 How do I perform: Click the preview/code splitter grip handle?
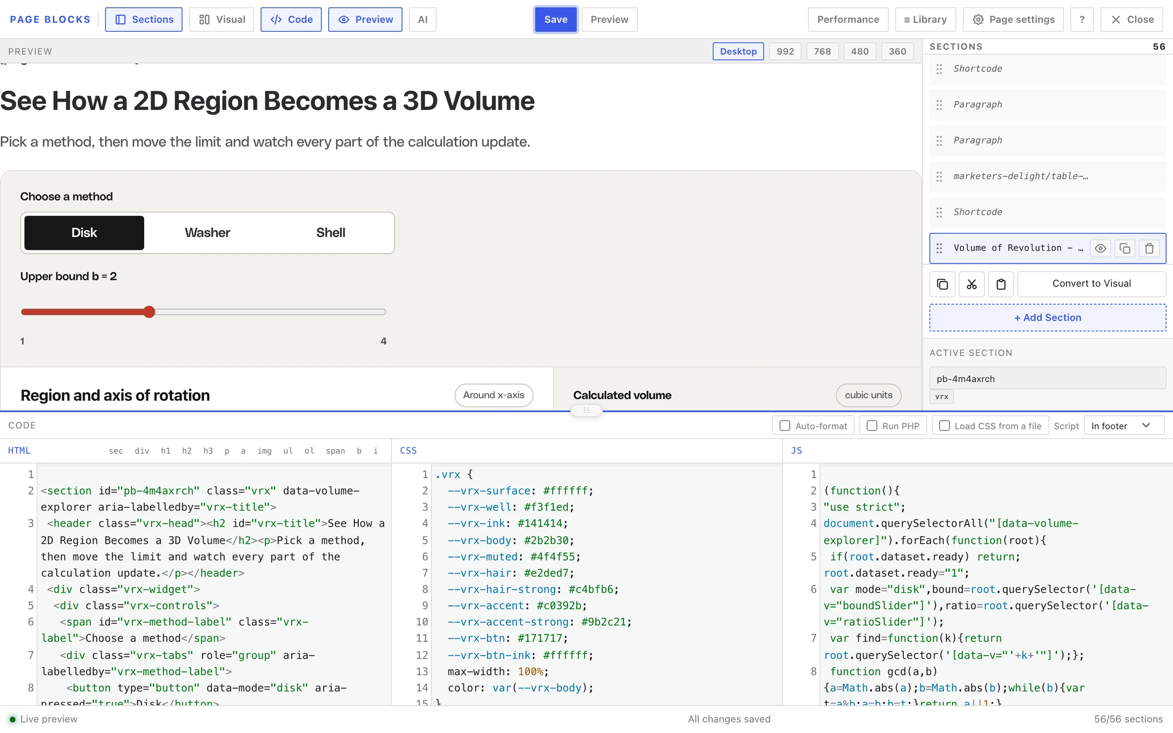pos(586,410)
